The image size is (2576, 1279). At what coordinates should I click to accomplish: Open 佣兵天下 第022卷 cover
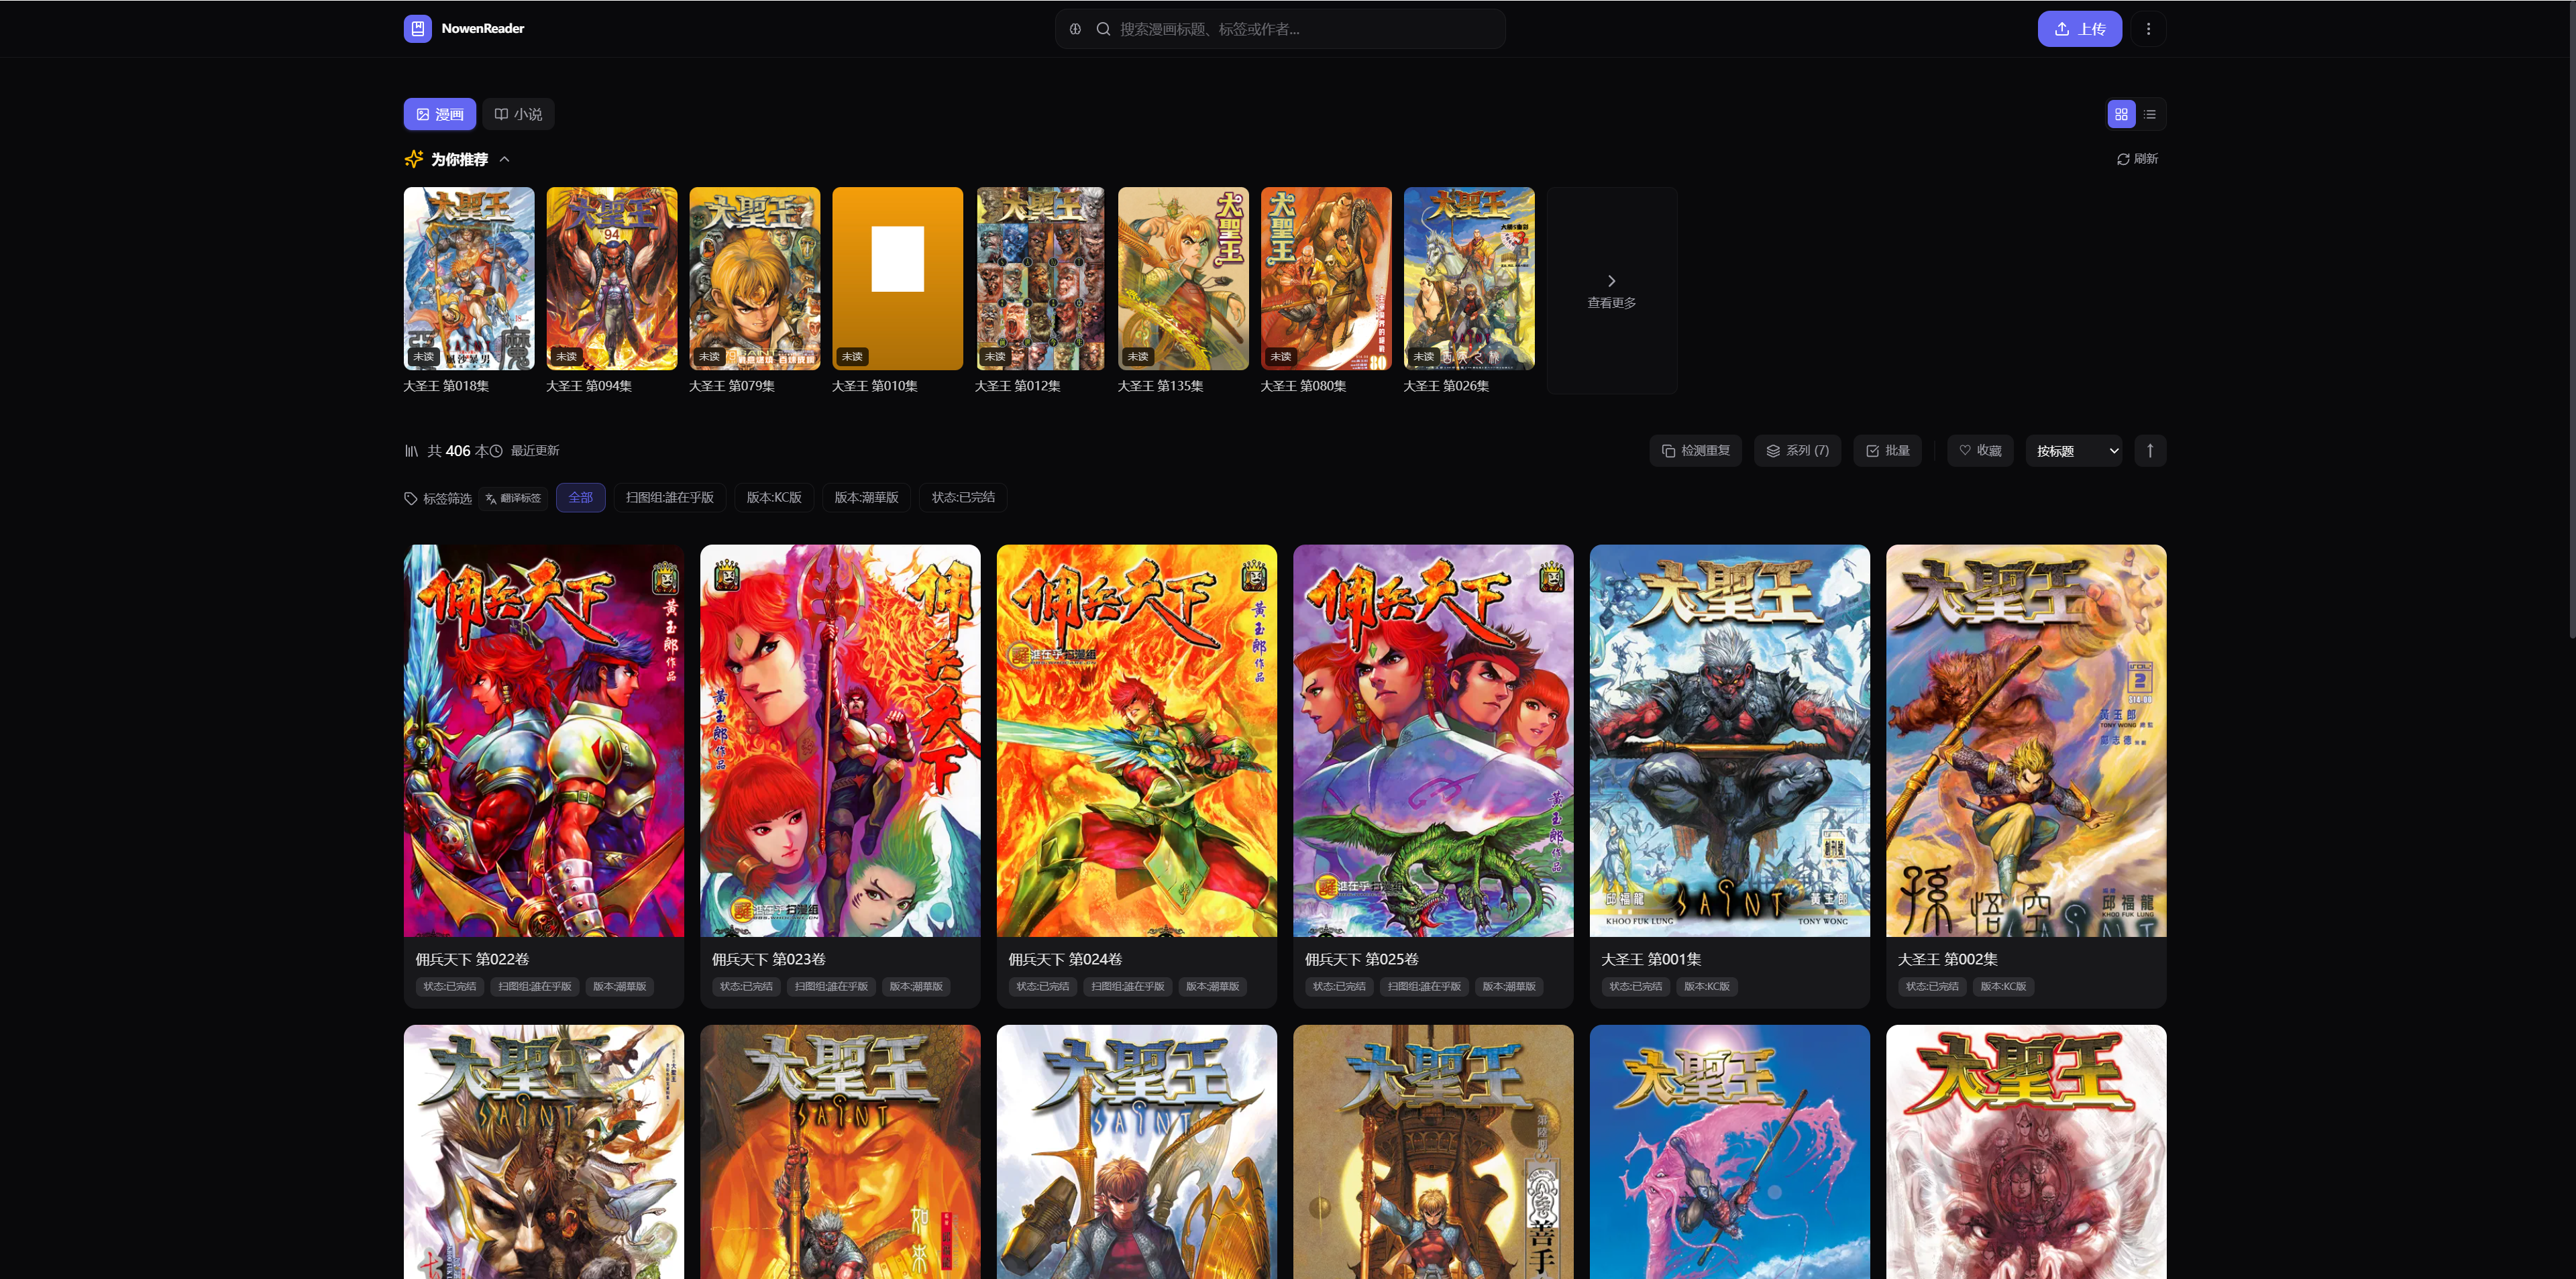(544, 741)
